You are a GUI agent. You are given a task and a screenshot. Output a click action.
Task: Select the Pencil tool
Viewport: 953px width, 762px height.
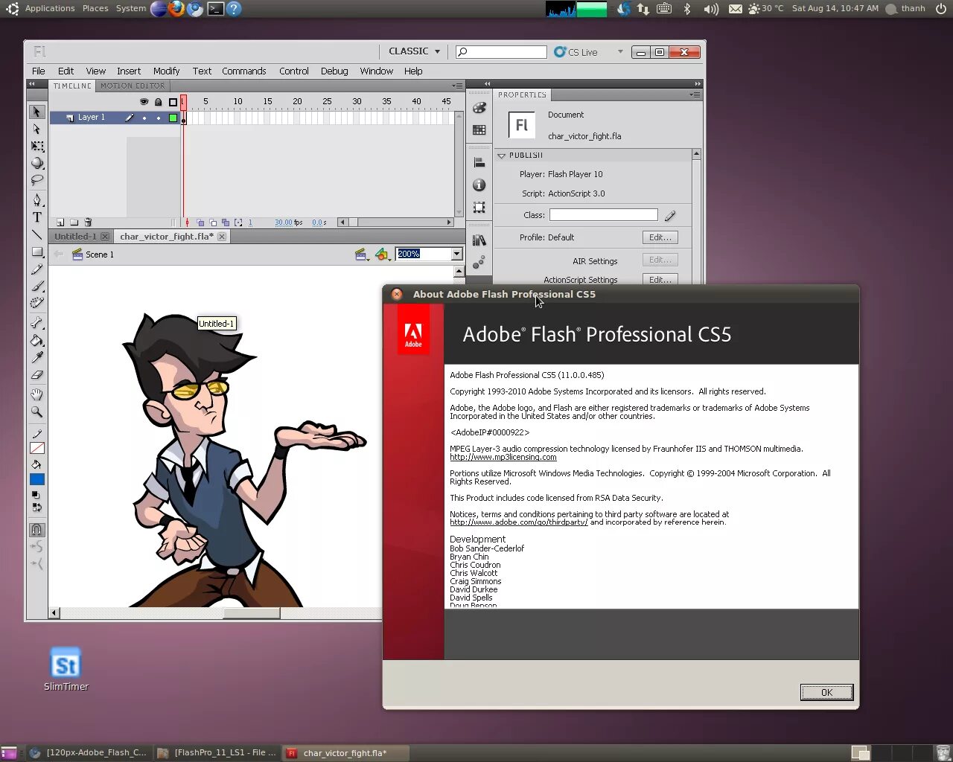click(x=36, y=269)
